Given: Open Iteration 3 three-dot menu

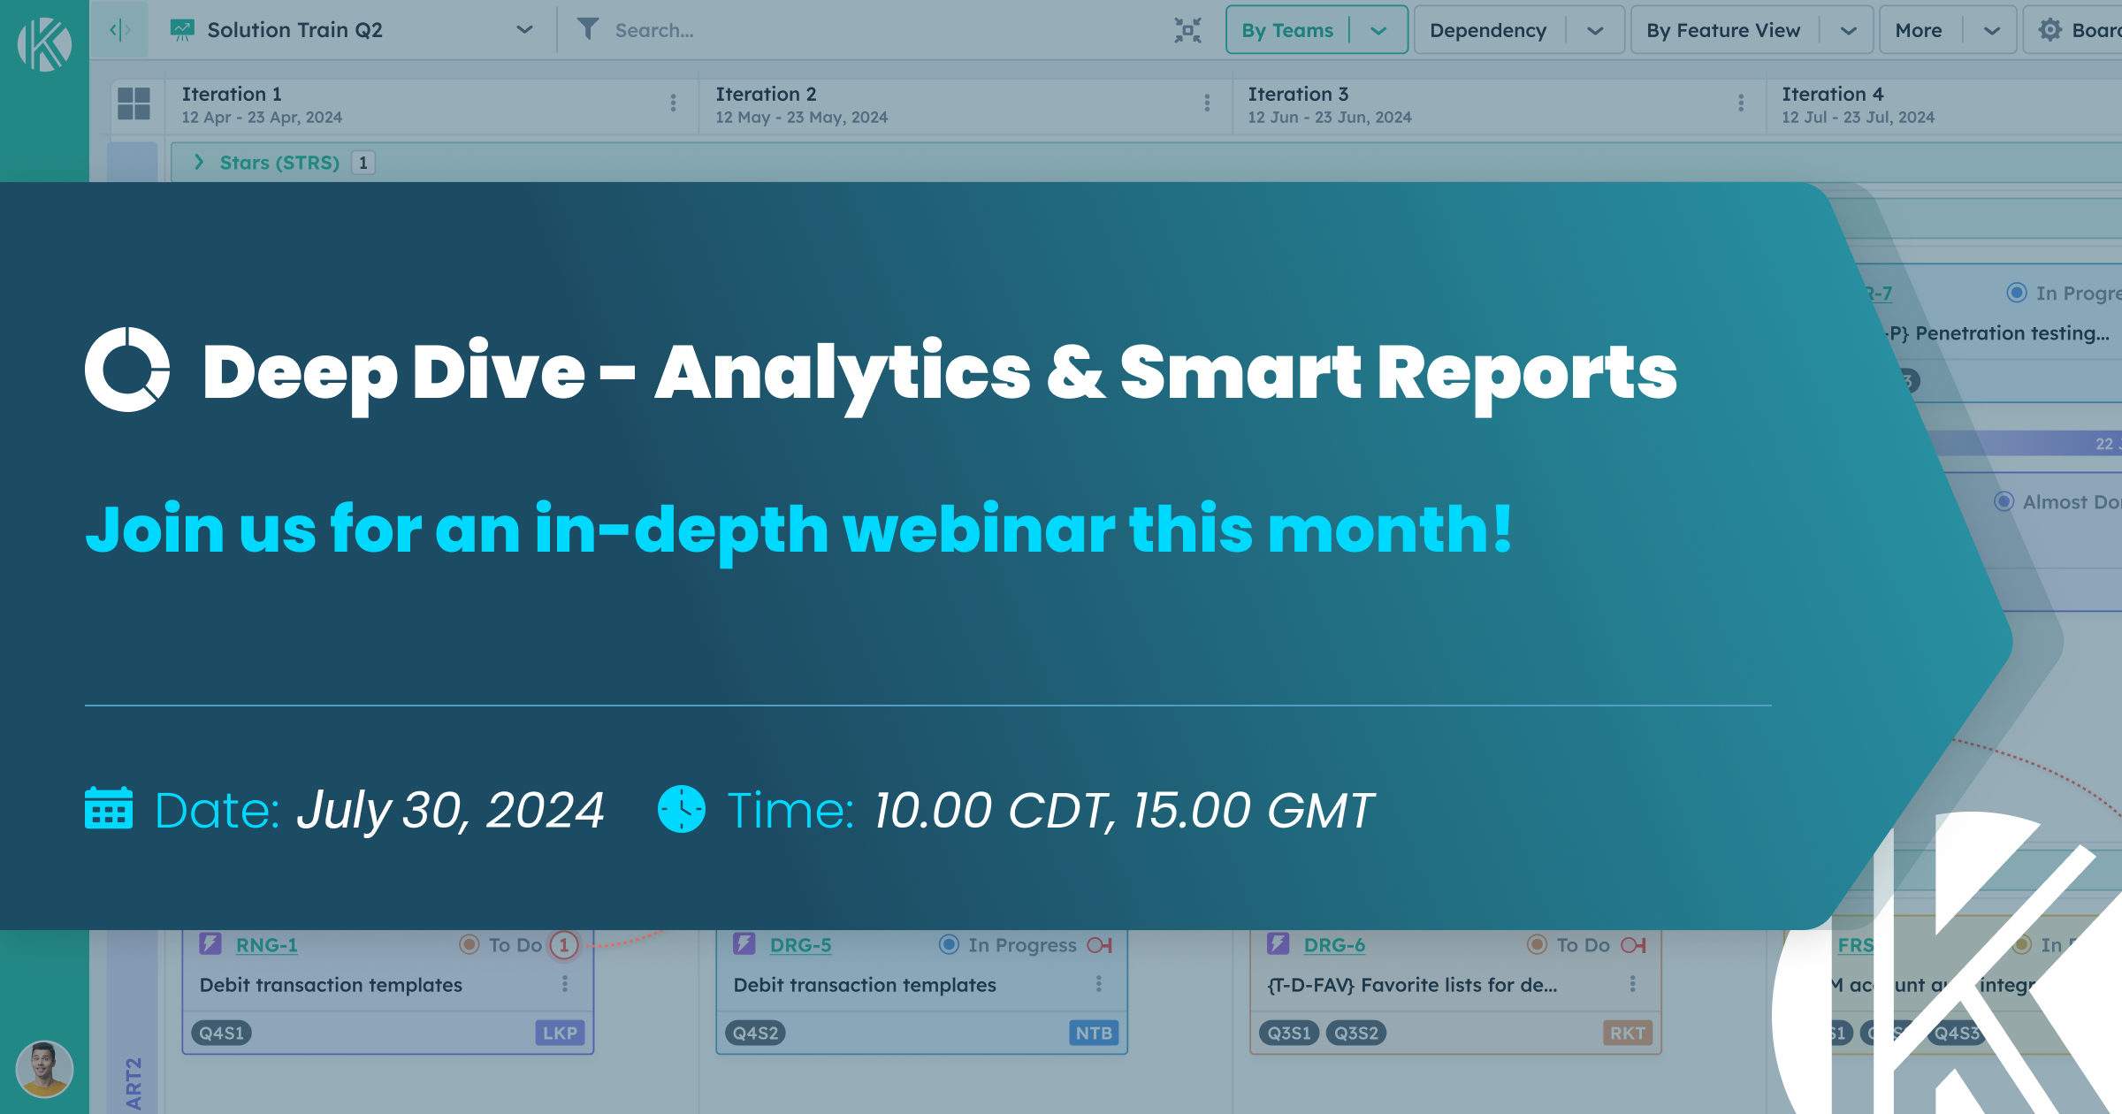Looking at the screenshot, I should (x=1741, y=103).
